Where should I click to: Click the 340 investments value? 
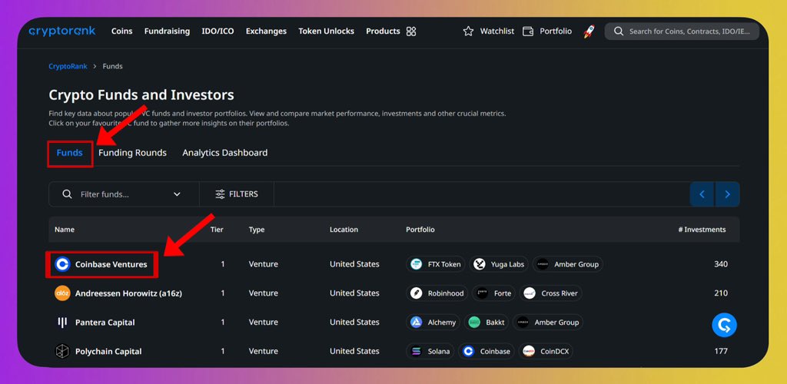pos(721,264)
